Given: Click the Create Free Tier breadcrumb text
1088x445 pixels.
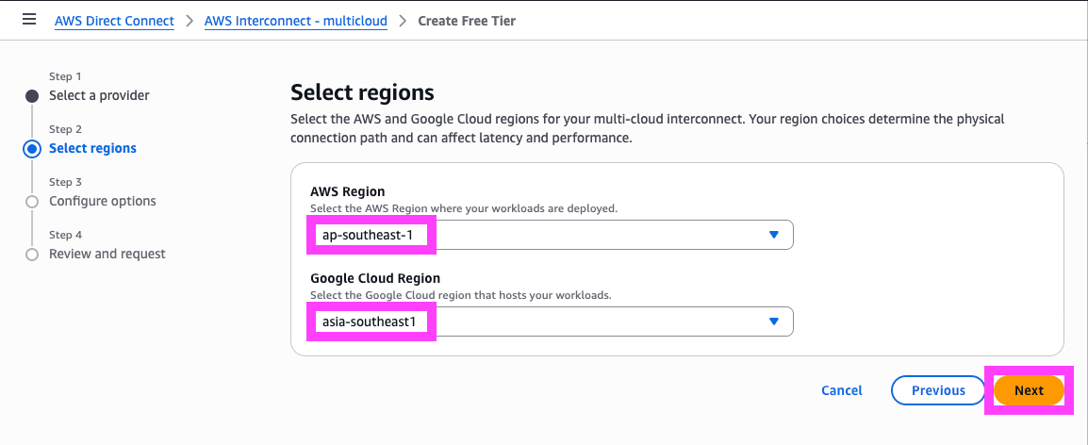Looking at the screenshot, I should tap(467, 21).
